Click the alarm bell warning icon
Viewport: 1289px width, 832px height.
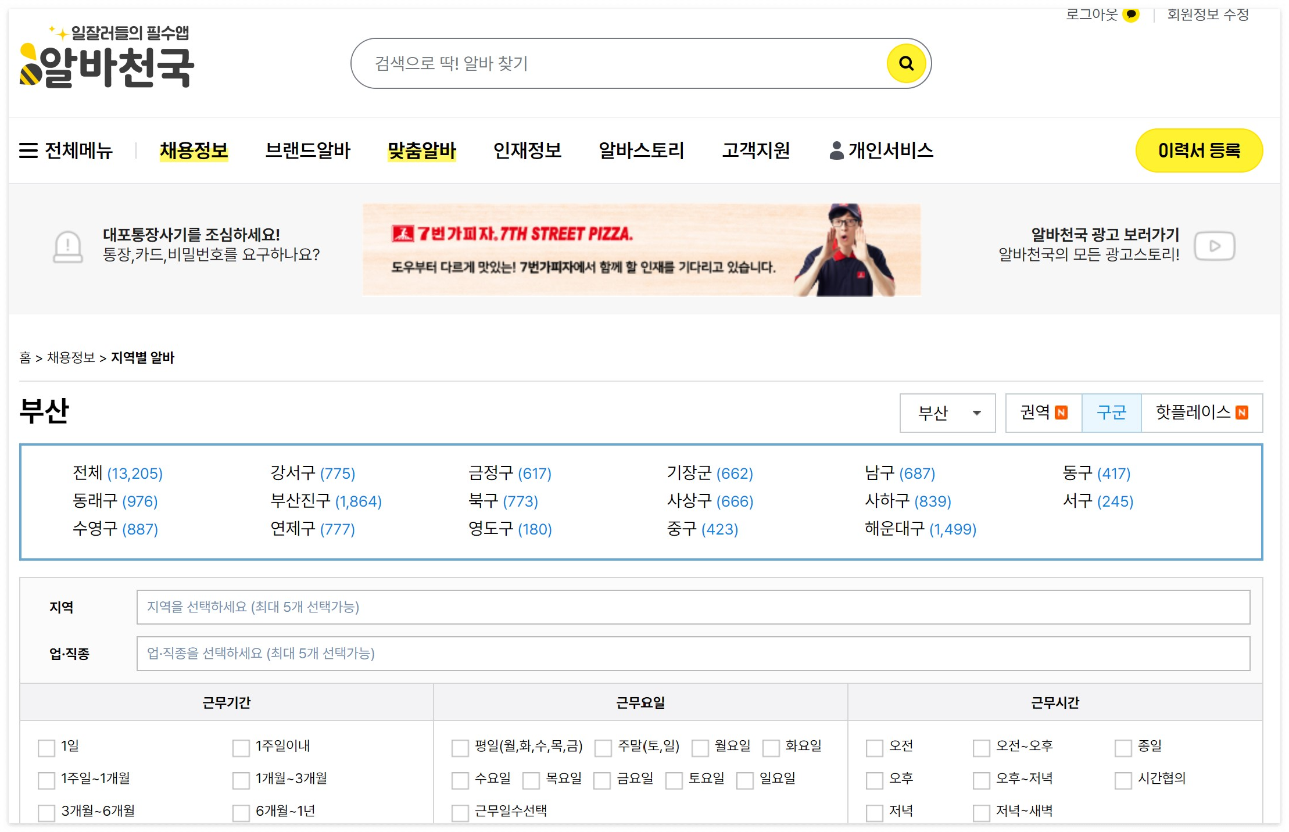(68, 246)
